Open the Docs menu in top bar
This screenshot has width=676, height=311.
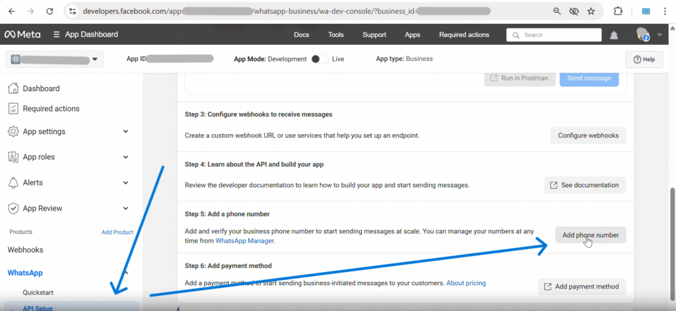[301, 35]
